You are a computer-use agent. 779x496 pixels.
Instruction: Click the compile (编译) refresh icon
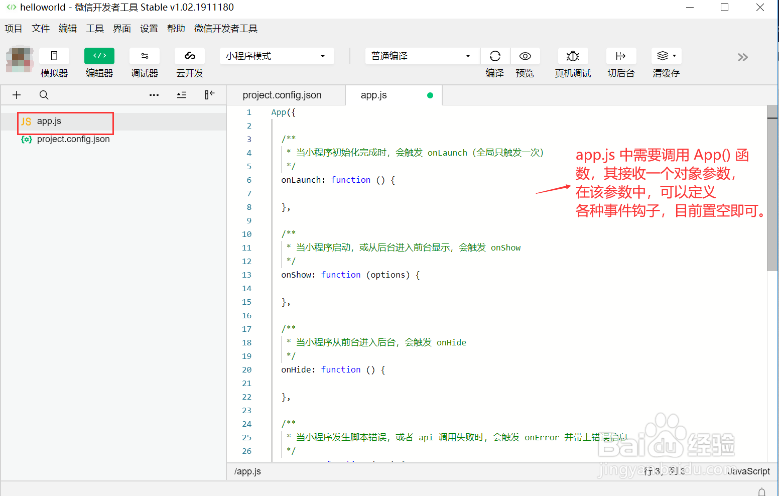[495, 56]
